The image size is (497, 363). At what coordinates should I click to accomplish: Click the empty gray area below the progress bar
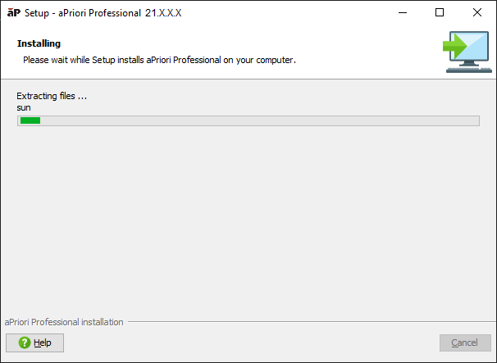(246, 221)
